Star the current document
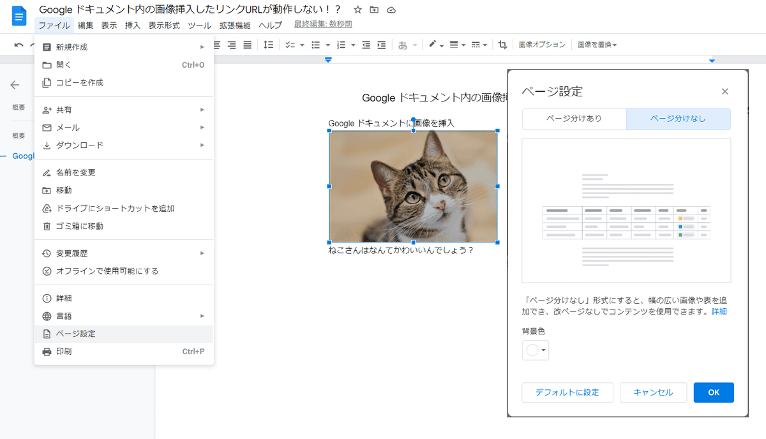Screen dimensions: 766x439 coord(357,10)
